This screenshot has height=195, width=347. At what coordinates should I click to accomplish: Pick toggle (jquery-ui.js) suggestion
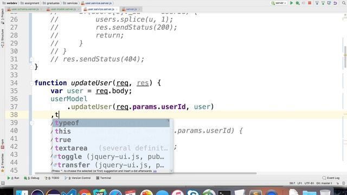pos(111,157)
